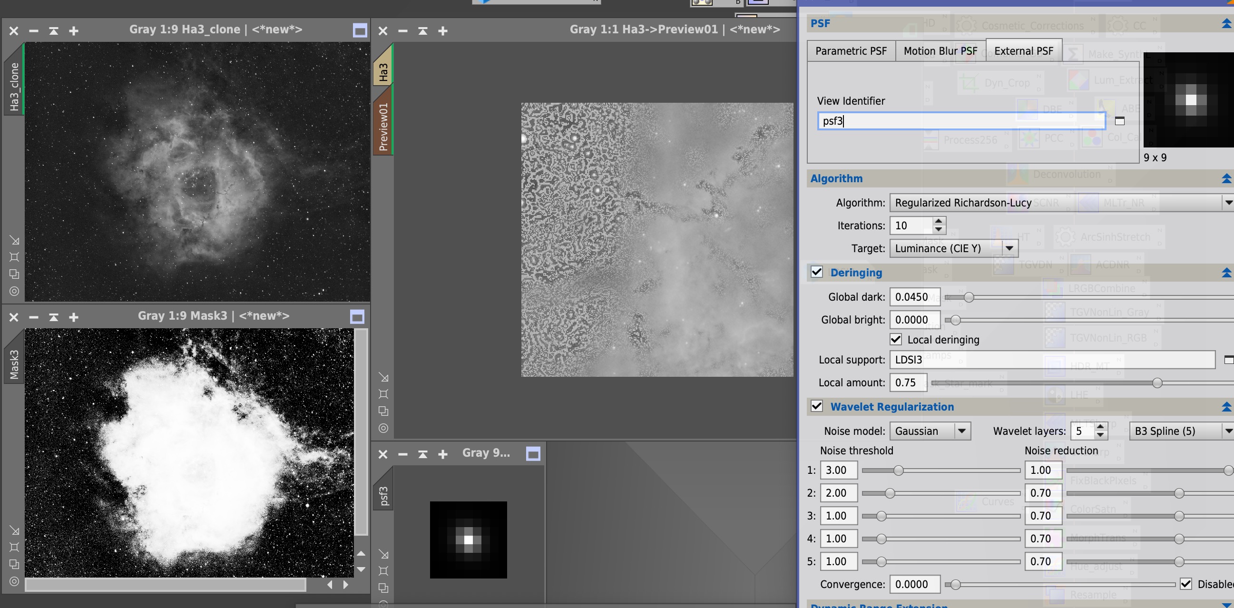This screenshot has height=608, width=1234.
Task: Click the View Identifier field containing psf3
Action: (x=961, y=121)
